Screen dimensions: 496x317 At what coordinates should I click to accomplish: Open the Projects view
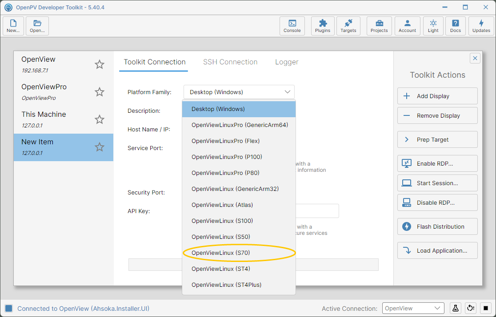tap(379, 26)
